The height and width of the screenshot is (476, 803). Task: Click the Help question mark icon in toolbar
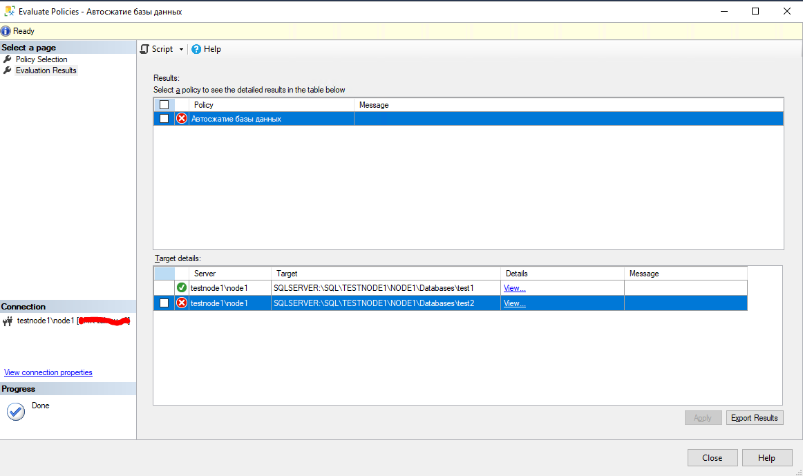[196, 49]
